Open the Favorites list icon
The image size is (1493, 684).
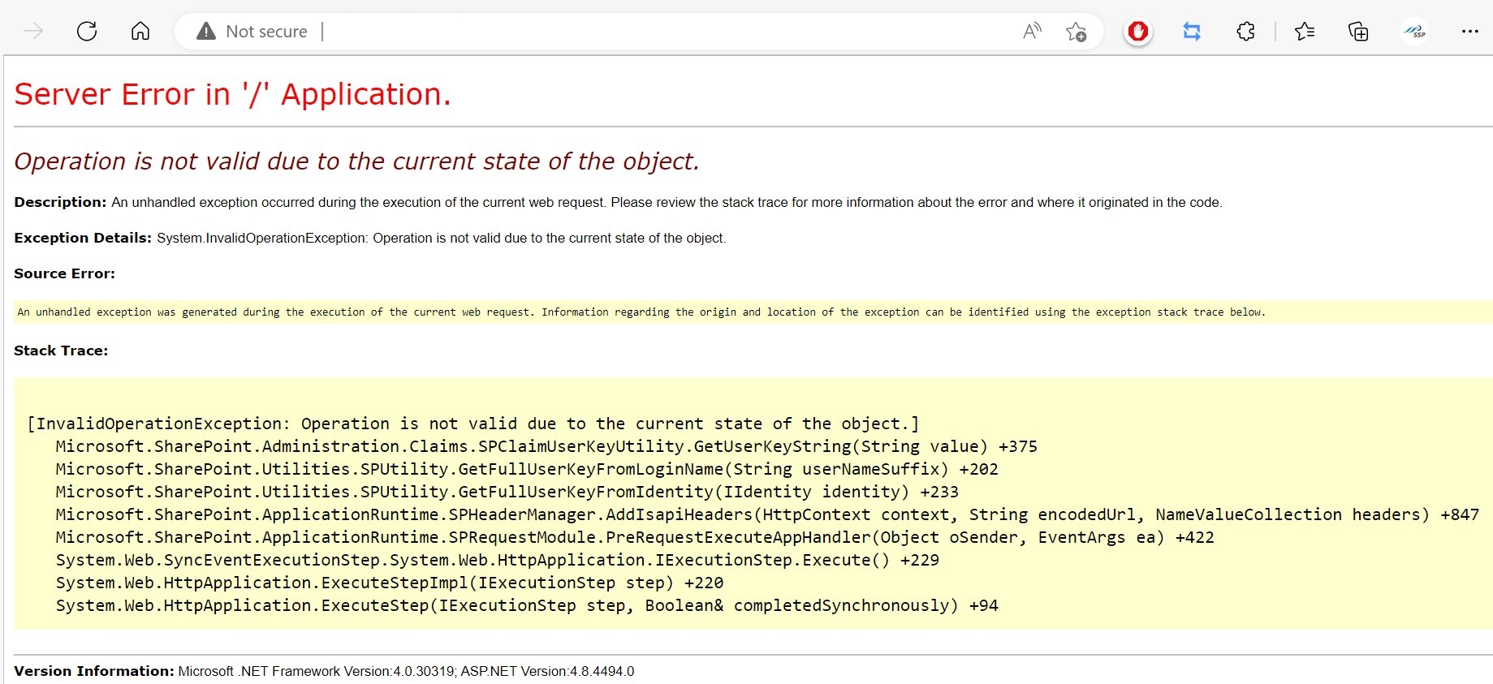pos(1305,32)
